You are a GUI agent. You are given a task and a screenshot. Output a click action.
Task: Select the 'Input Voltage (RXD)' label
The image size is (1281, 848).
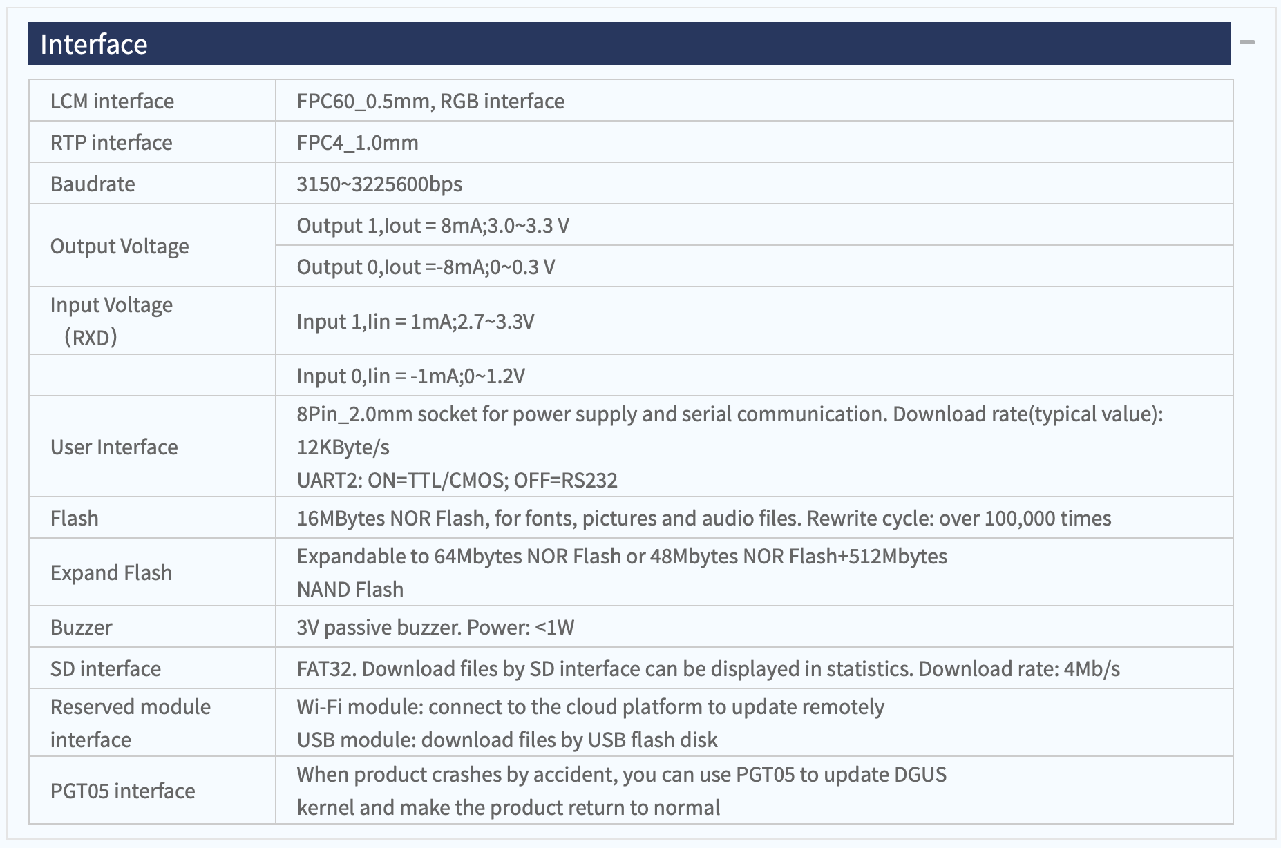pos(111,321)
